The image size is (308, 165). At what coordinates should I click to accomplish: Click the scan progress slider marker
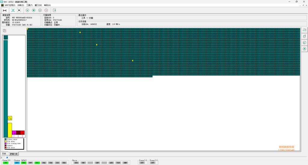(7, 157)
